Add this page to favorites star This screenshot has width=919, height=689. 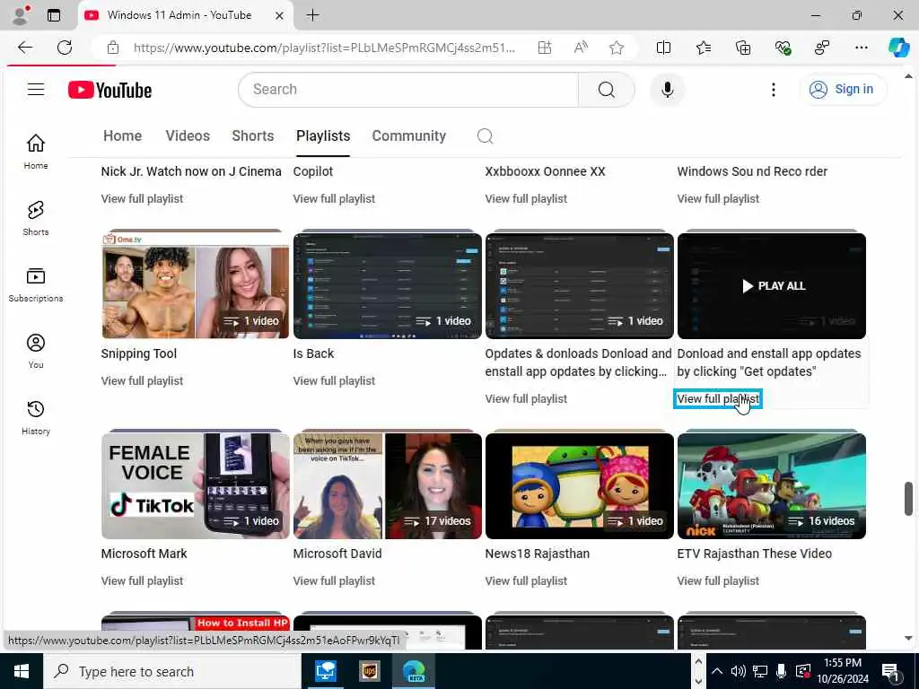coord(616,48)
